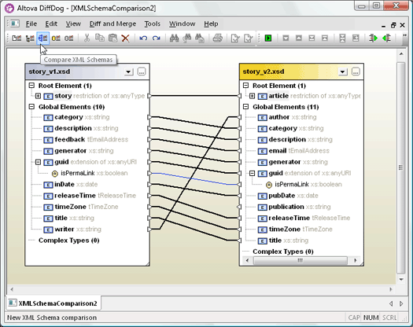Open the story_v2.xsd dropdown arrow
The width and height of the screenshot is (413, 327).
pyautogui.click(x=343, y=72)
